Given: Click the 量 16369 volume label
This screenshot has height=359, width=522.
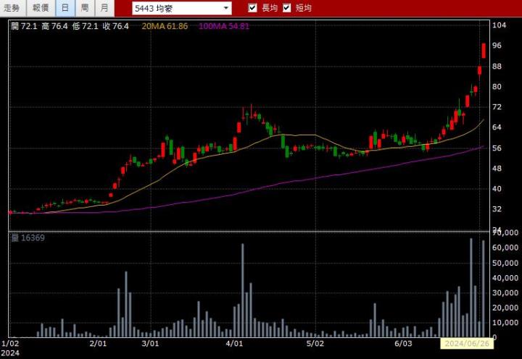Looking at the screenshot, I should click(28, 237).
